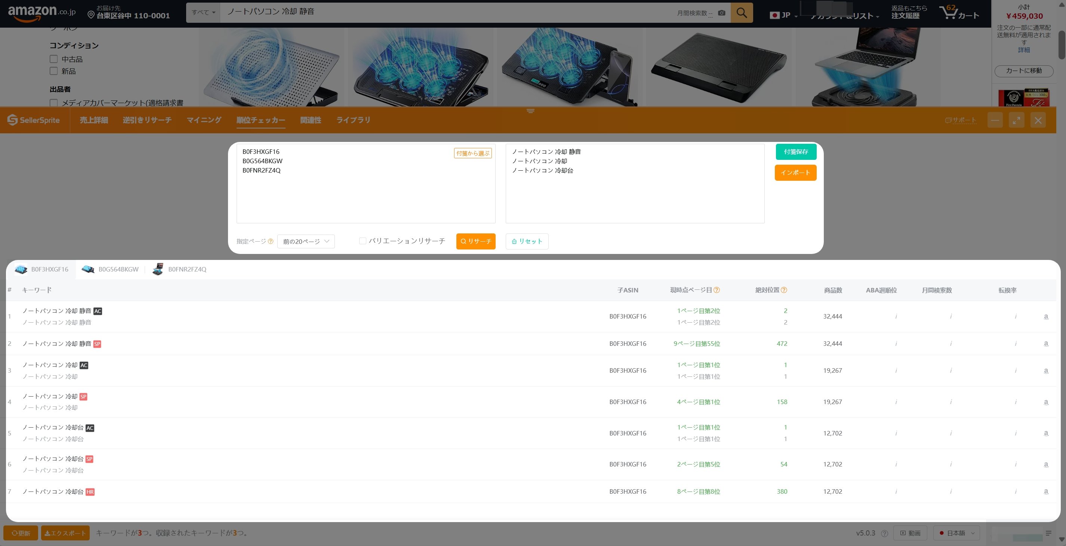Click the リセット button
Screen dimensions: 1066x546
pos(527,241)
